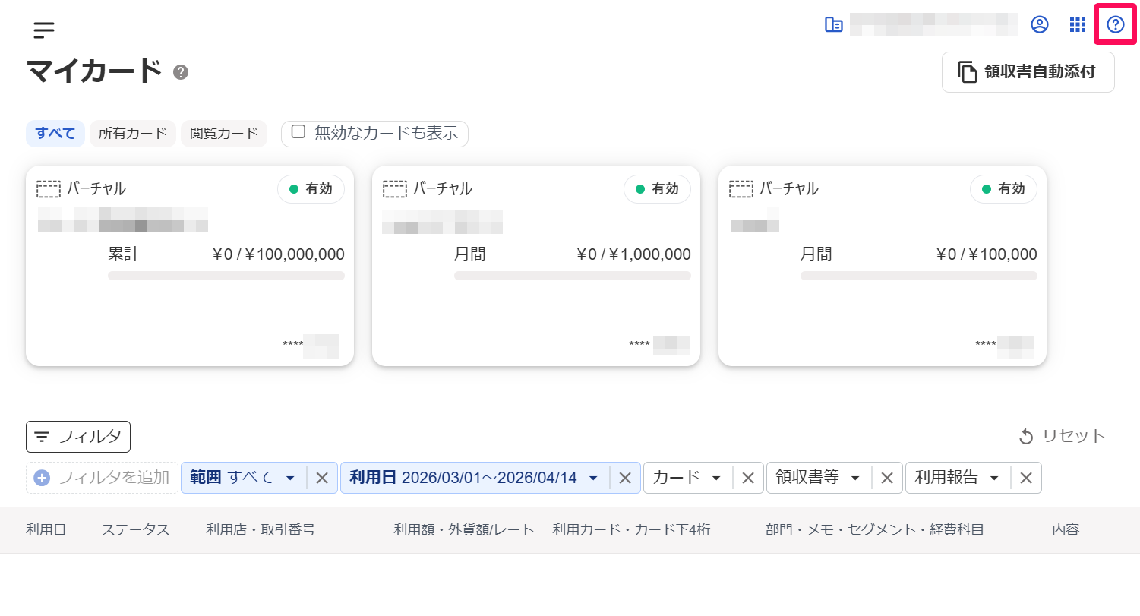Click the 利用店・取引番号 column header
The image size is (1140, 616).
261,530
